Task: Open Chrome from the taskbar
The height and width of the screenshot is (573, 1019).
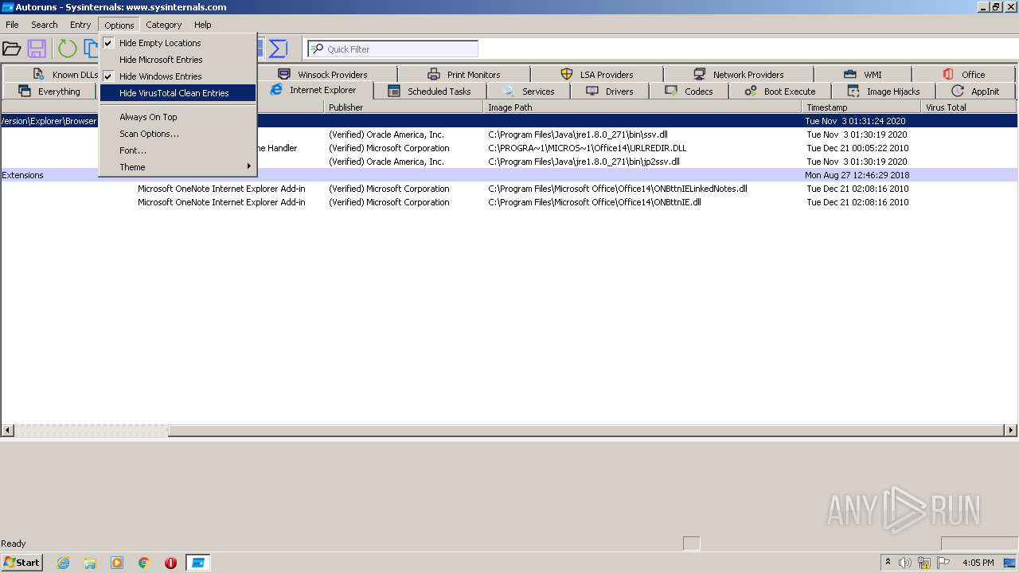Action: tap(144, 563)
